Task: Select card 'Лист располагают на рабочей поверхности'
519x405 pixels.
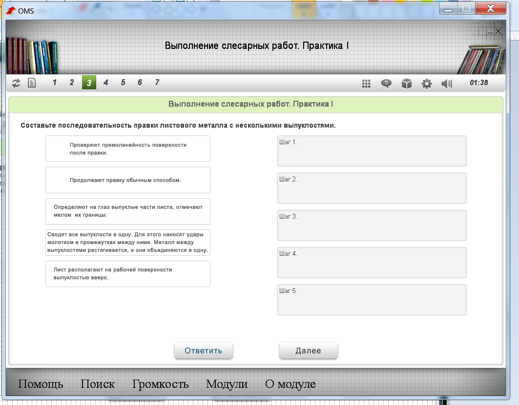Action: [127, 274]
